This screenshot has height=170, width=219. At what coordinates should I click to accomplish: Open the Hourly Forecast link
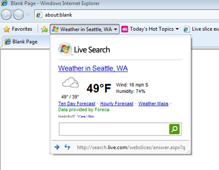tap(117, 104)
